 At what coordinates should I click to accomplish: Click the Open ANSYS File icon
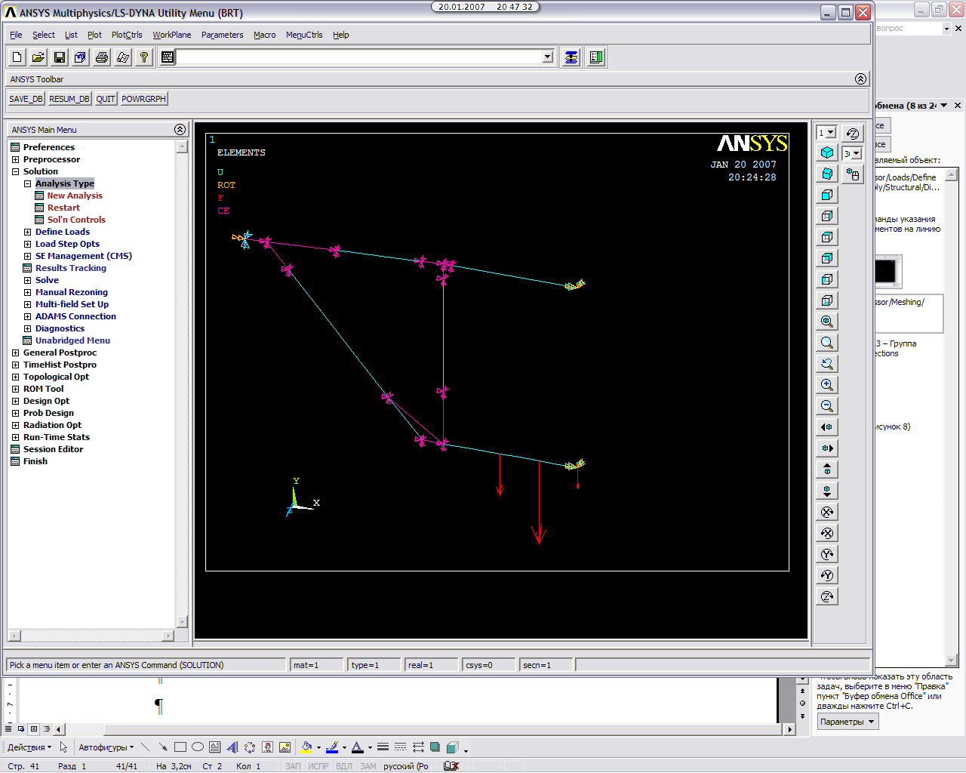(38, 57)
